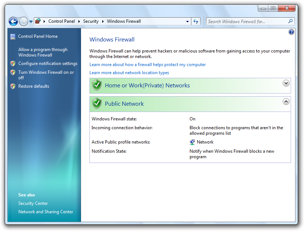Click the Public Network heading
305x232 pixels.
coord(124,104)
